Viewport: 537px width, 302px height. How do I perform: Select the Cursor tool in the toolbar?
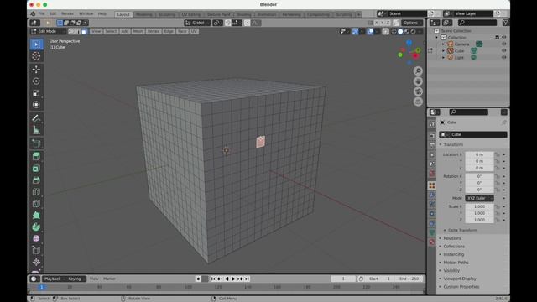(36, 56)
